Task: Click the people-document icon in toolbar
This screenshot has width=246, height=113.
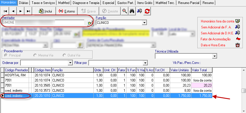Action: [139, 11]
